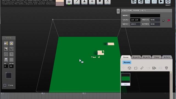Select the pencil draw tool
The width and height of the screenshot is (176, 99).
pyautogui.click(x=77, y=2)
